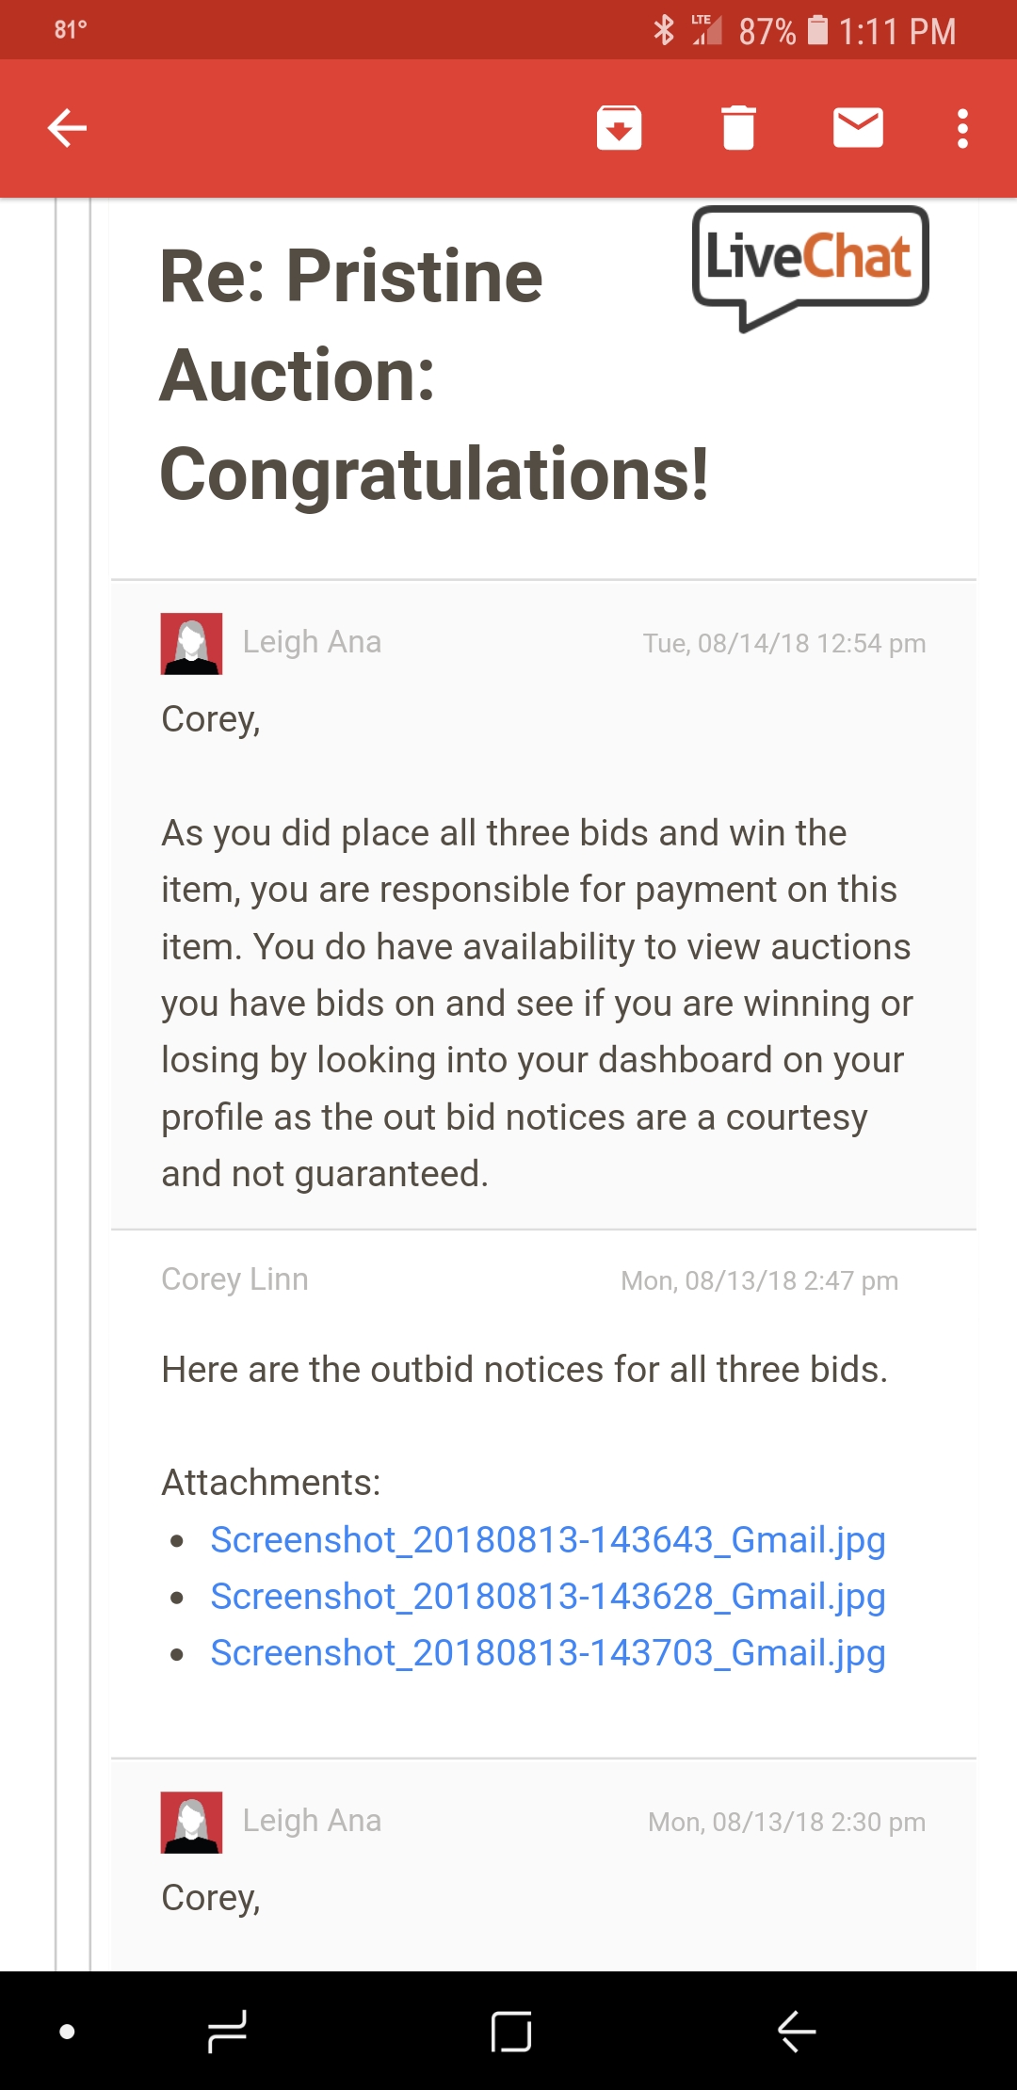Image resolution: width=1017 pixels, height=2090 pixels.
Task: Tap the battery indicator in status bar
Action: pyautogui.click(x=818, y=30)
